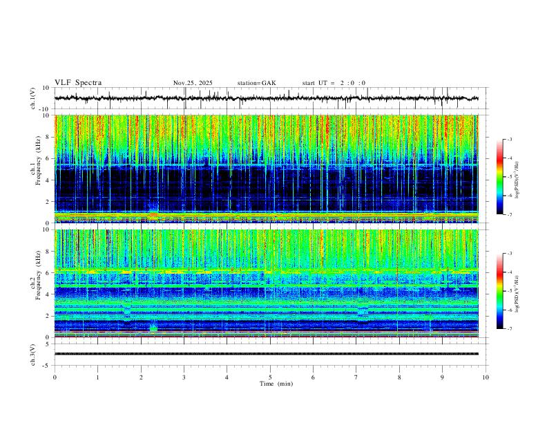Click time tick label "3" on bottom axis
Viewport: 547px width, 423px height.
[x=184, y=377]
